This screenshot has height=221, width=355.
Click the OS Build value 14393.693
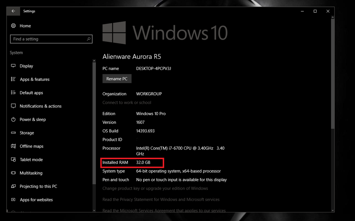point(145,131)
